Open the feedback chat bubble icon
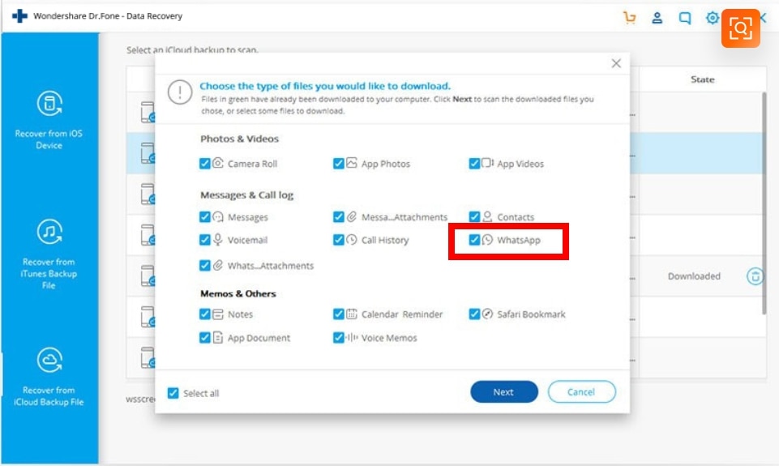 click(685, 18)
